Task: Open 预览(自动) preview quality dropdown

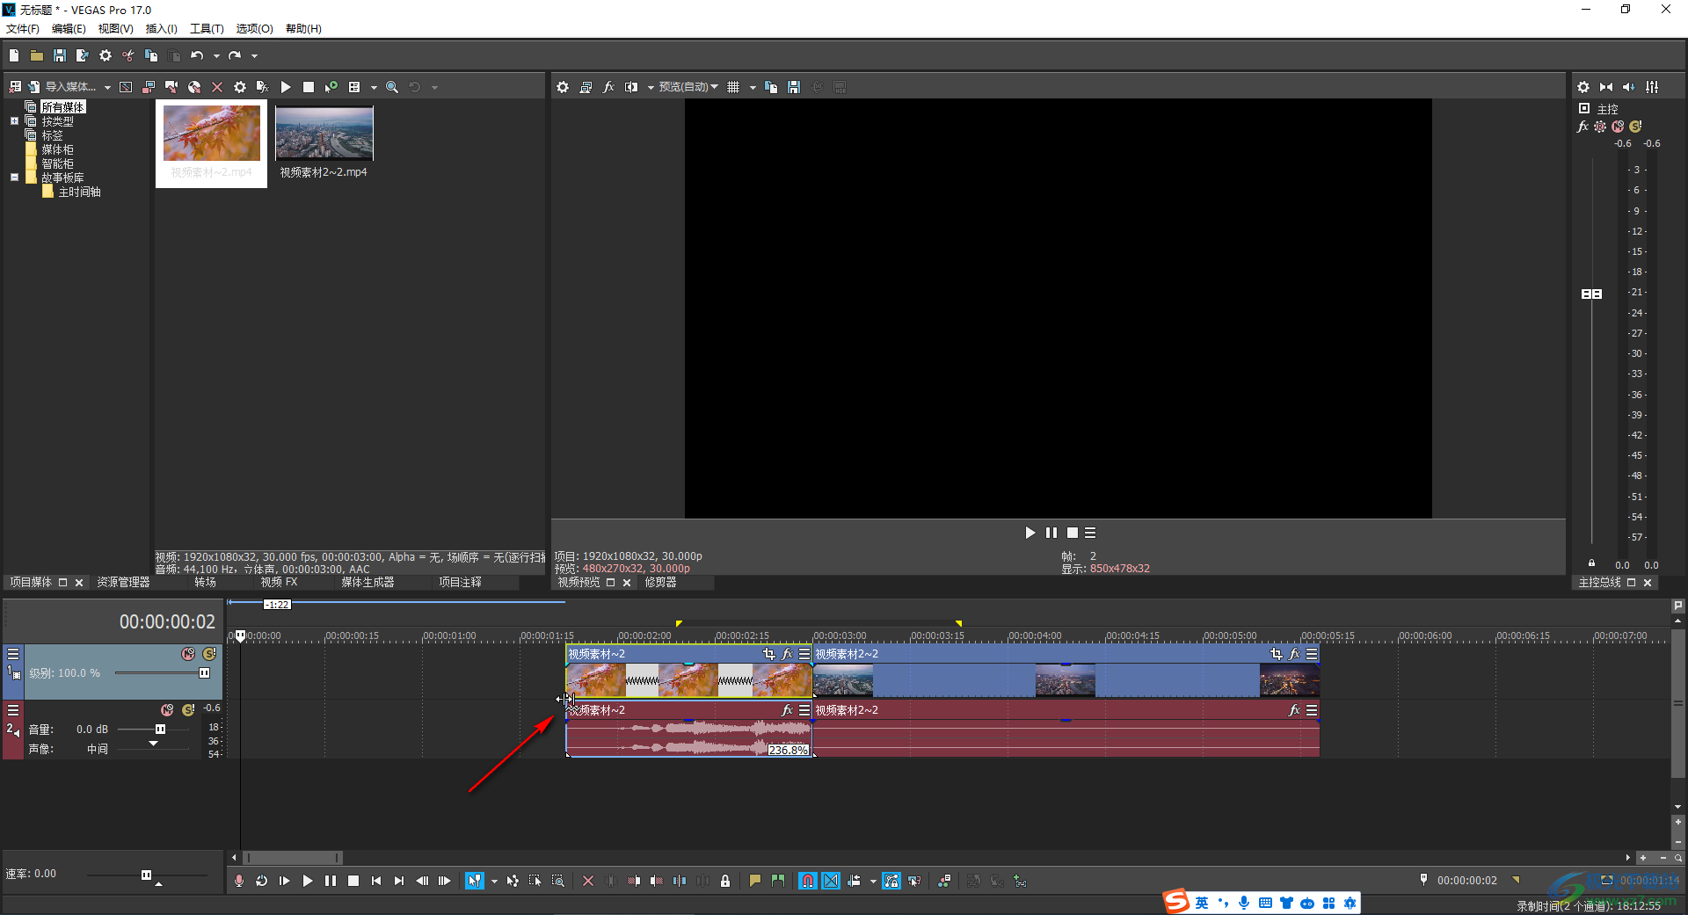Action: [x=688, y=87]
